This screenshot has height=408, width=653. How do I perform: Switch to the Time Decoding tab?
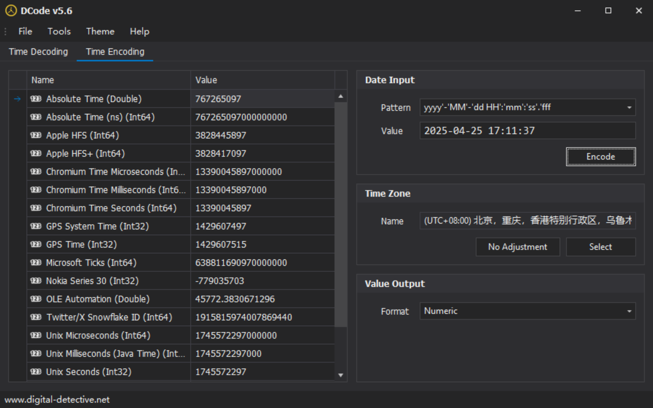(38, 51)
